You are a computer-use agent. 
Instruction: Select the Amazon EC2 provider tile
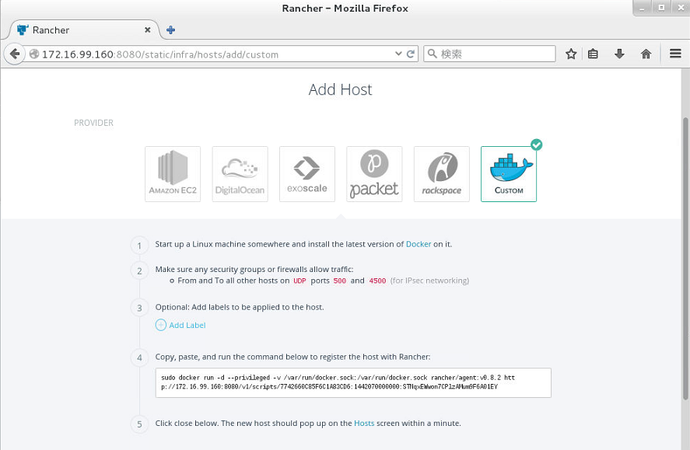[173, 174]
